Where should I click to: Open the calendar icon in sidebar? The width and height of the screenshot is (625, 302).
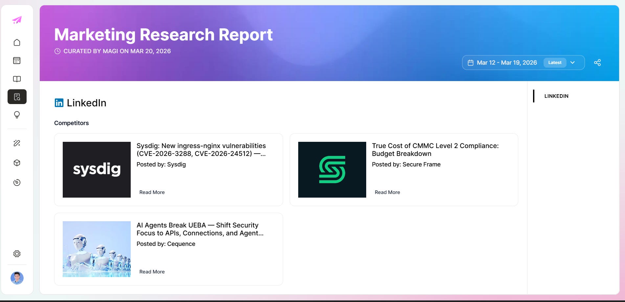coord(17,60)
